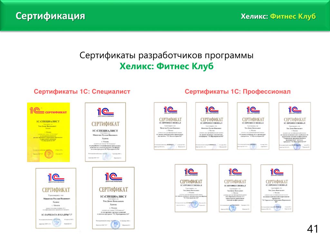Click the 'Сертификаты 1С: Профессионал' label

coord(238,92)
